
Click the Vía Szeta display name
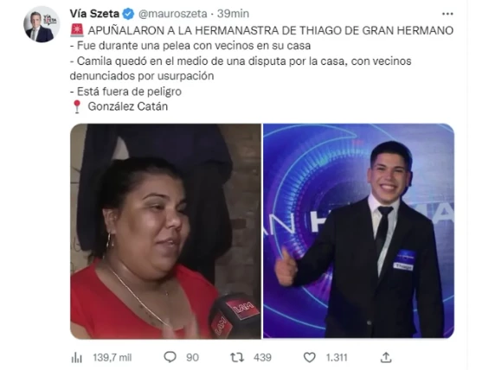point(94,14)
